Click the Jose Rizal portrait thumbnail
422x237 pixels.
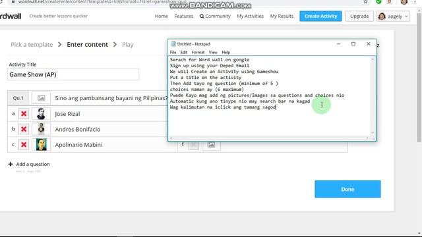click(x=41, y=114)
